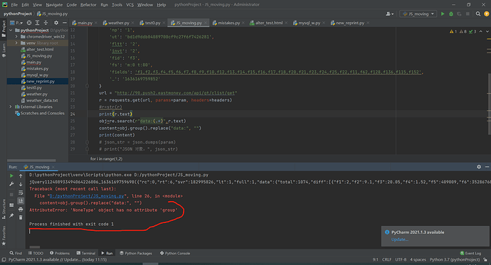
Task: Switch to the mistakes.py editor tab
Action: click(226, 23)
